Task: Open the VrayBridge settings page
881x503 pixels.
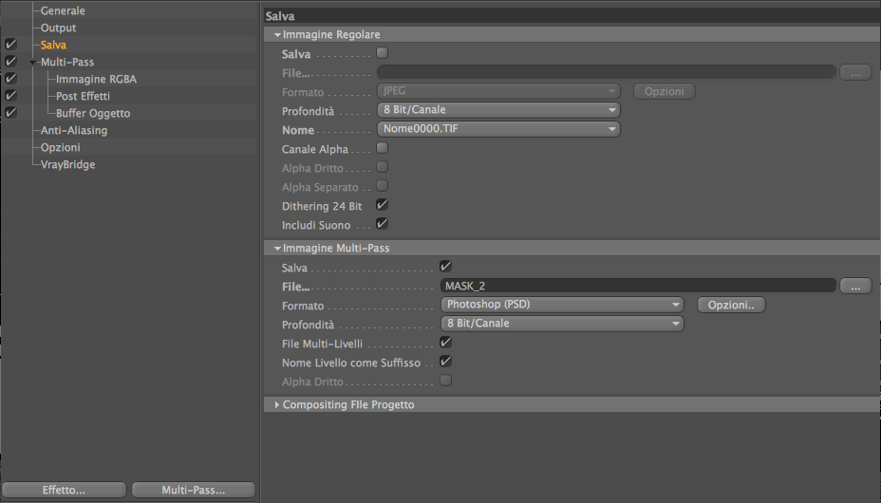Action: [67, 164]
